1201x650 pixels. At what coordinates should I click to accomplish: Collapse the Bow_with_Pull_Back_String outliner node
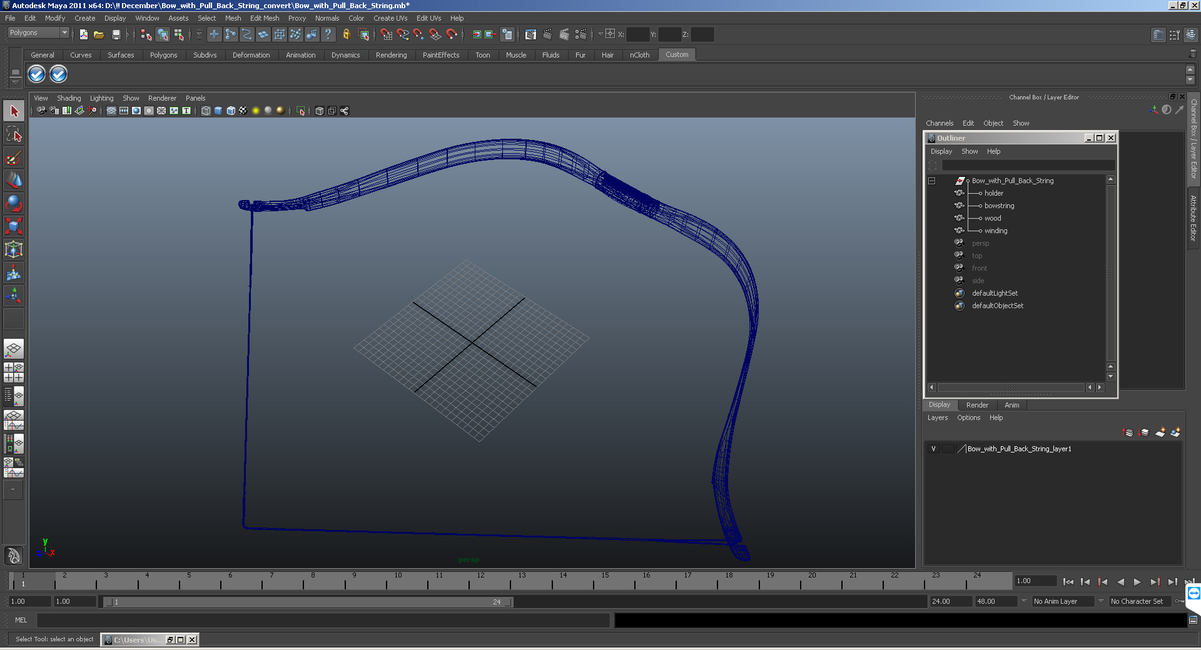(x=932, y=181)
